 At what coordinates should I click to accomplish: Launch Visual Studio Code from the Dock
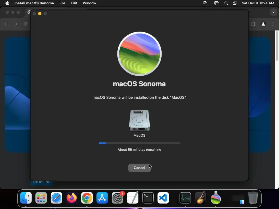coord(163,198)
